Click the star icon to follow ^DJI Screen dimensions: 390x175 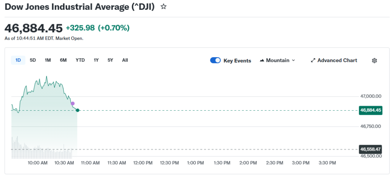point(163,6)
